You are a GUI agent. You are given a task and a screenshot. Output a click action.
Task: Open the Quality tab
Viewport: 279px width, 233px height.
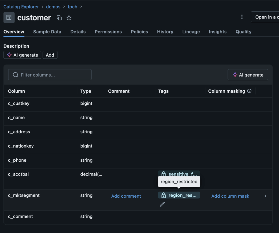pos(243,32)
